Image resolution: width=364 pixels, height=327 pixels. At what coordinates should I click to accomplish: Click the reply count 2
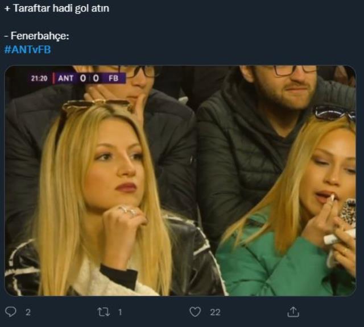[x=28, y=312]
